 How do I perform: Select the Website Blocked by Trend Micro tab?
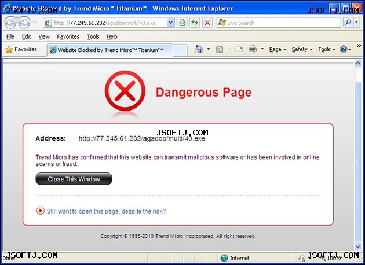(110, 50)
